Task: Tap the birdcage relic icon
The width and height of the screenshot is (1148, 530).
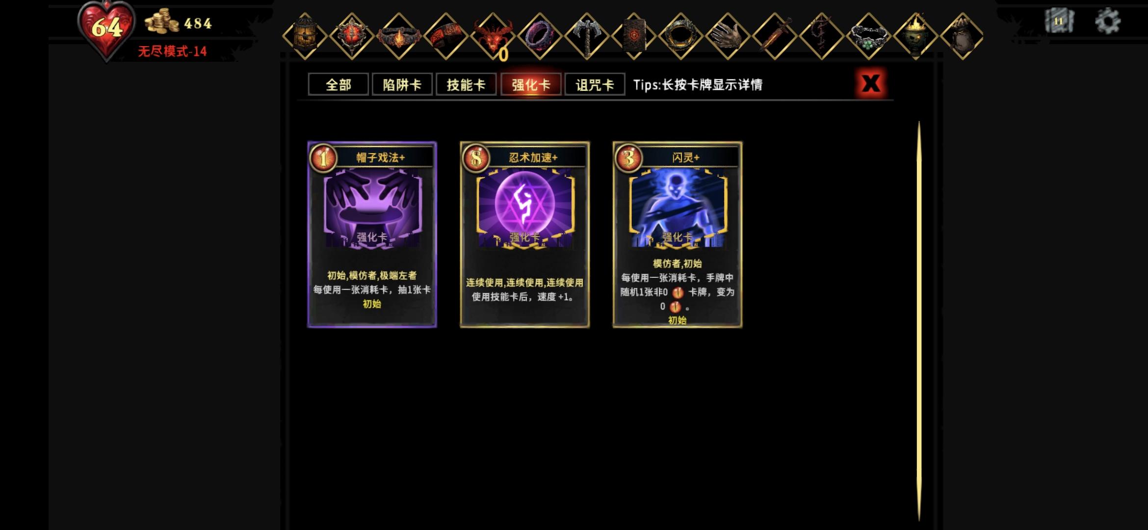Action: tap(305, 36)
